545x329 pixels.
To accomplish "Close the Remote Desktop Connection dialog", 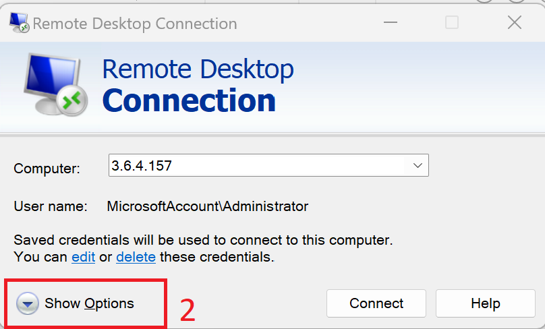I will [515, 22].
